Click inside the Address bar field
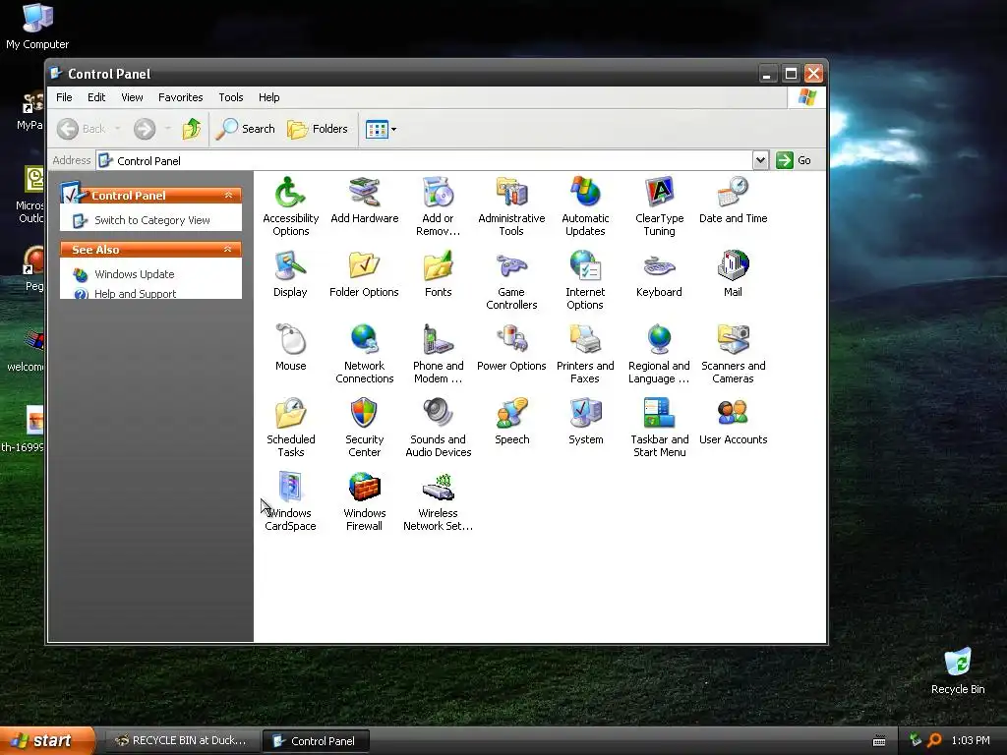The height and width of the screenshot is (755, 1007). pyautogui.click(x=425, y=160)
